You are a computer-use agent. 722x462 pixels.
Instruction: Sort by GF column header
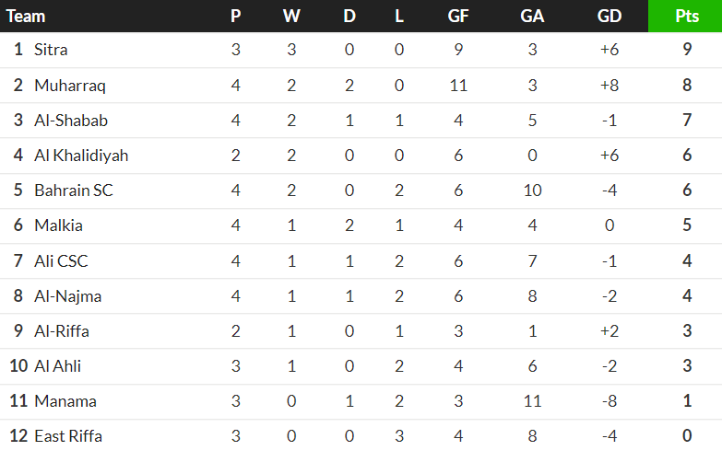(x=457, y=16)
